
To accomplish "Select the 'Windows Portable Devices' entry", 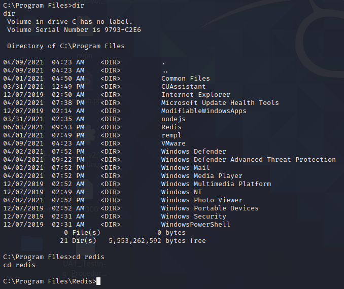I will (x=210, y=208).
